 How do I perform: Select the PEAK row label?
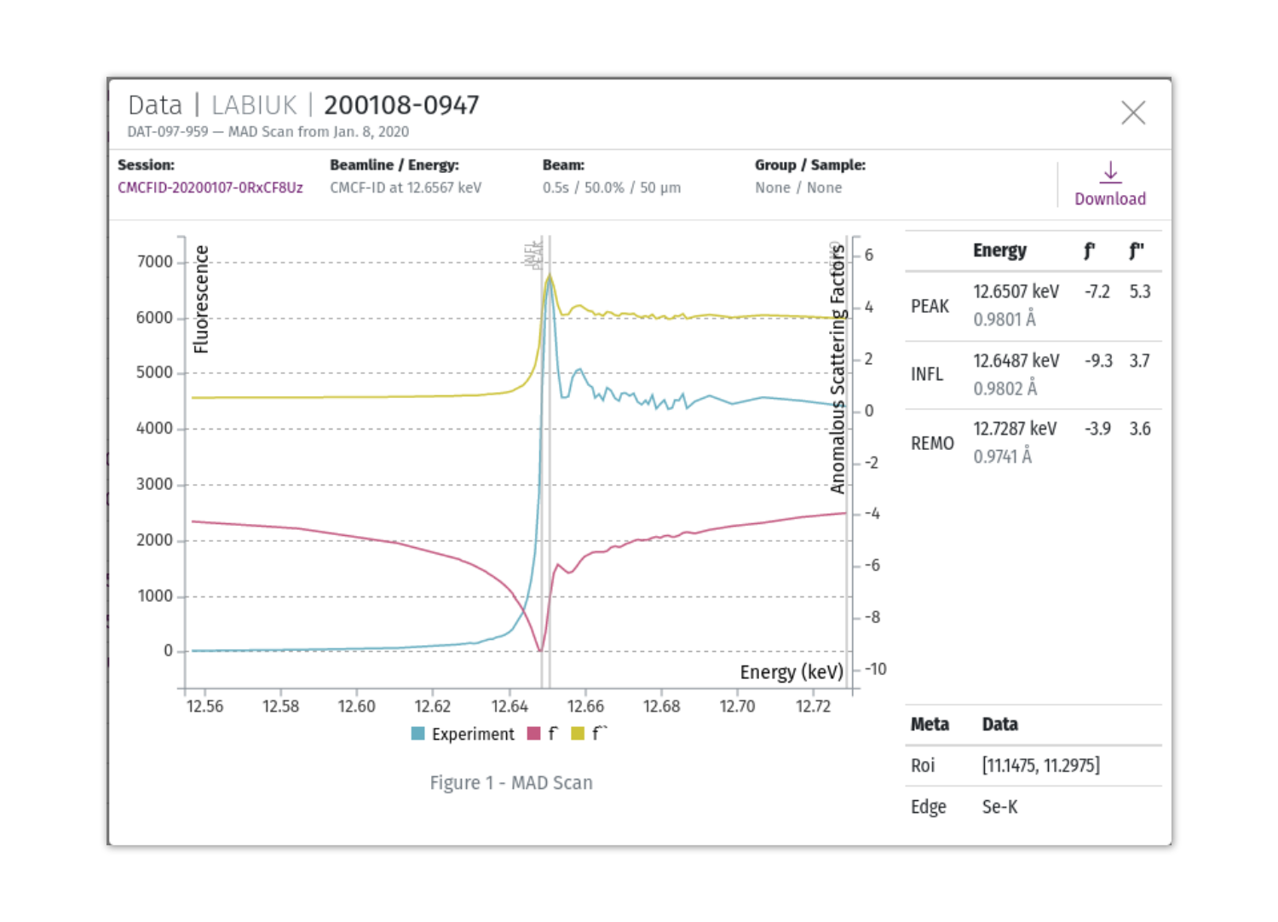point(930,307)
